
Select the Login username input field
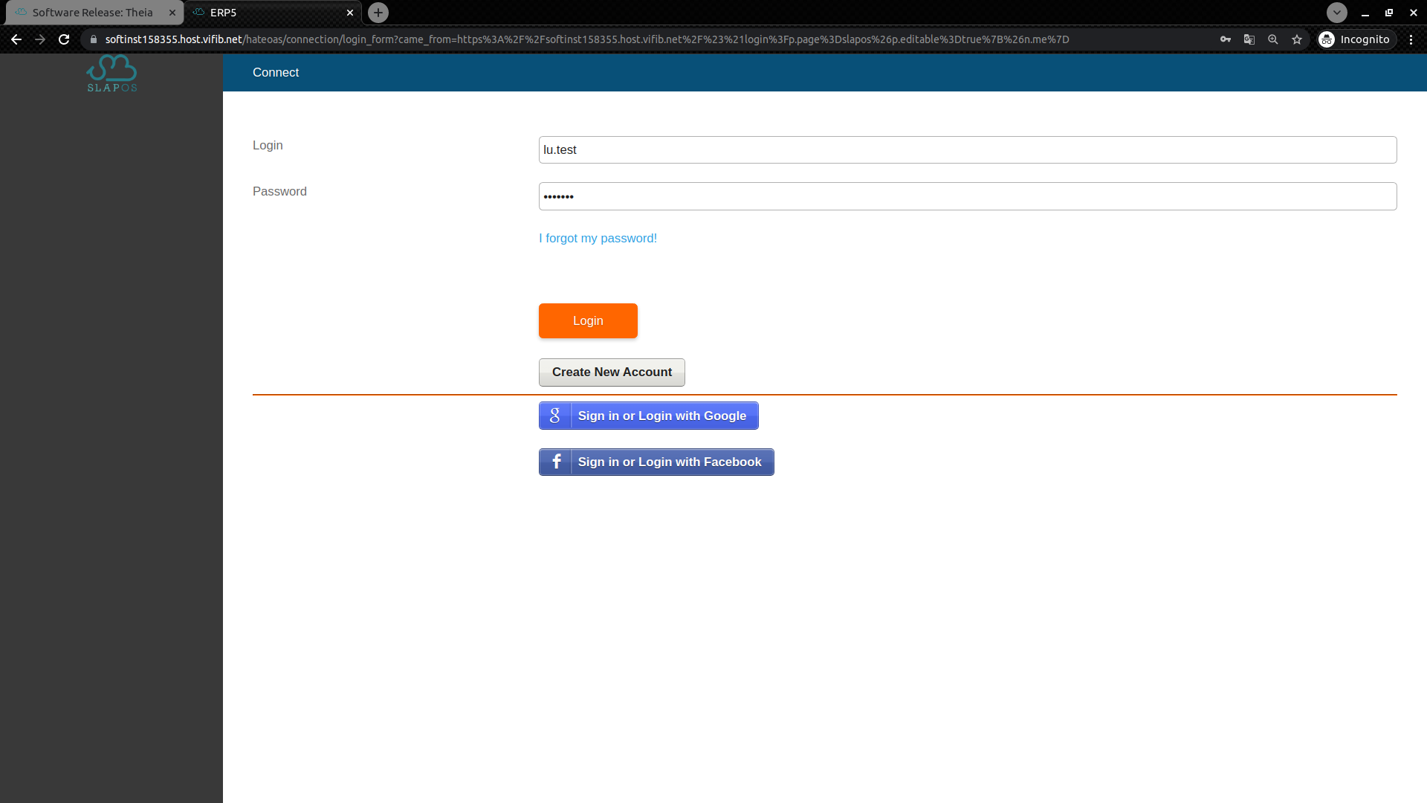[968, 149]
